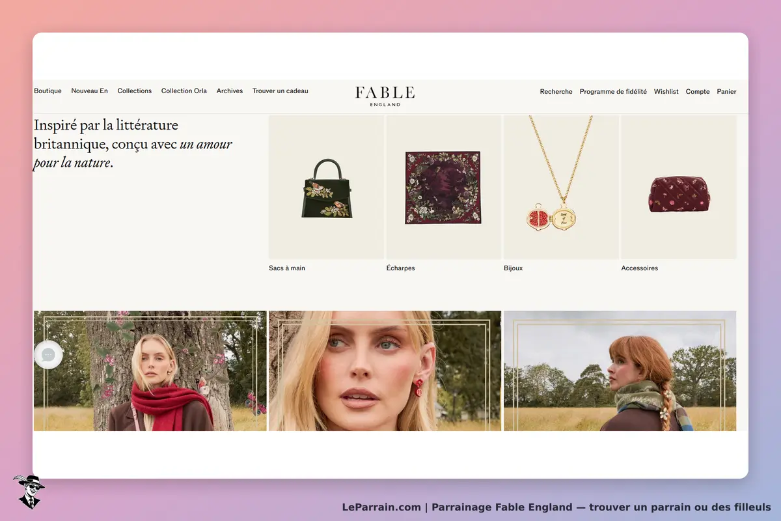Open the red scarf model photo
The width and height of the screenshot is (781, 521).
pos(150,371)
